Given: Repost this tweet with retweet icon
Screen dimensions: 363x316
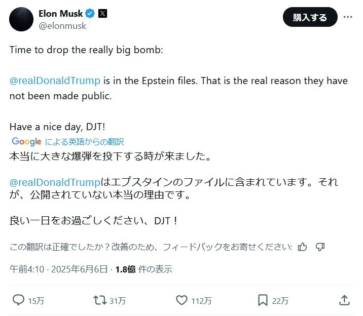Looking at the screenshot, I should coord(100,300).
